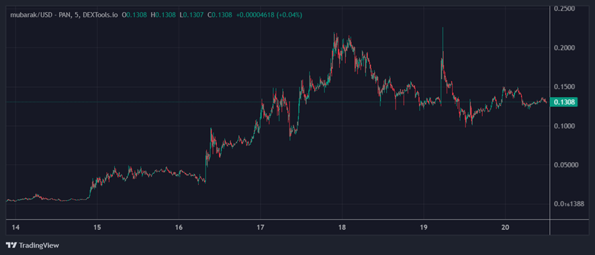Click the 0.05000 price axis label

tap(565, 165)
